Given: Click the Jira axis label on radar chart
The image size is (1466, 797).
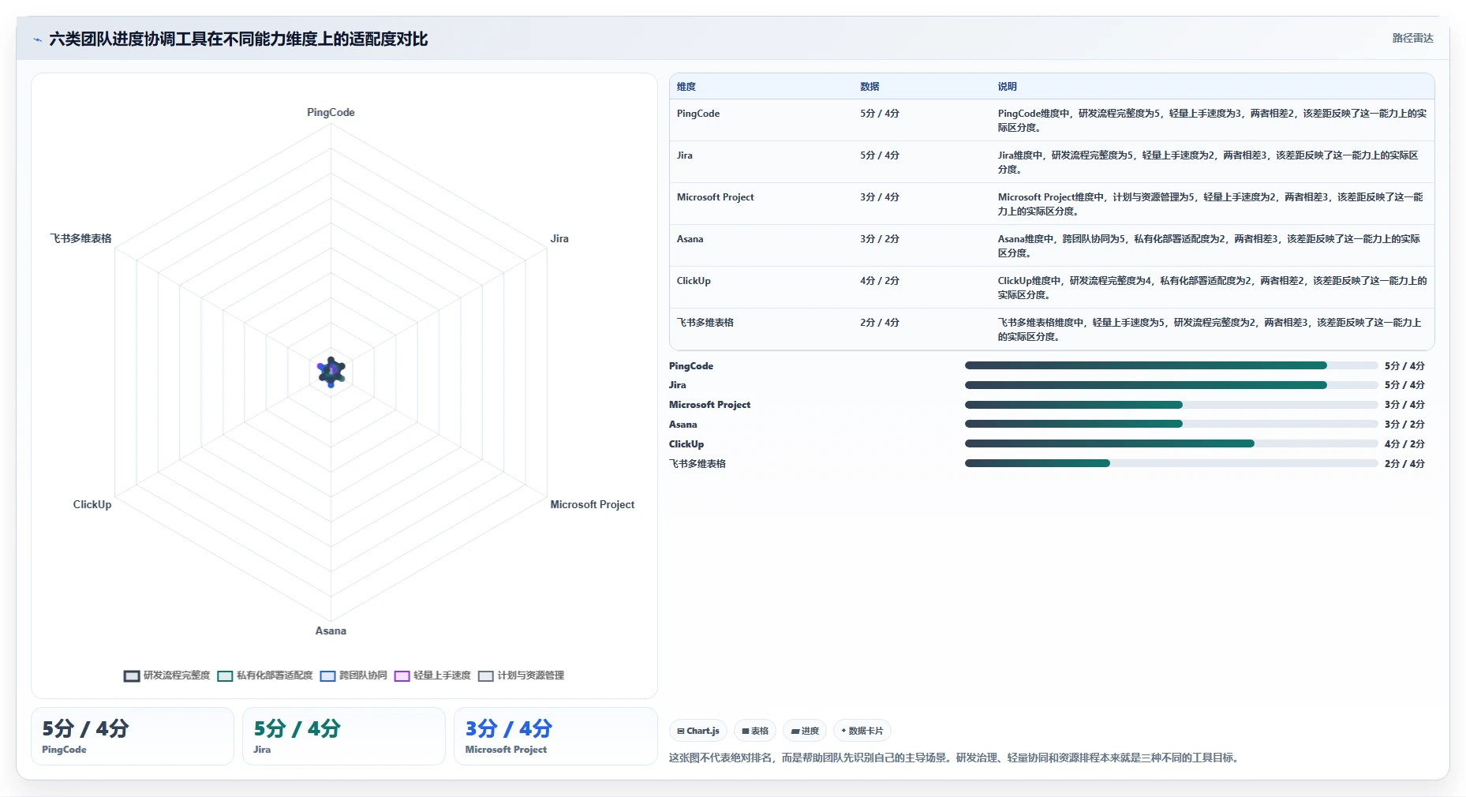Looking at the screenshot, I should 559,238.
